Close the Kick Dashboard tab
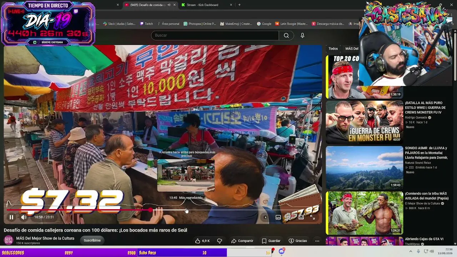The width and height of the screenshot is (457, 257). (231, 5)
